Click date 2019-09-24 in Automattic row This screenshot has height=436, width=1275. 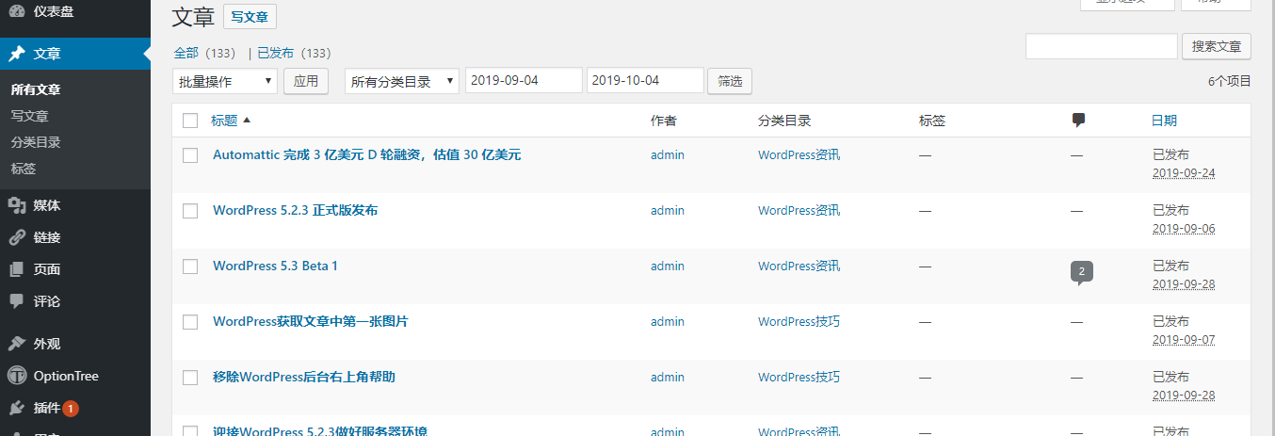1184,173
